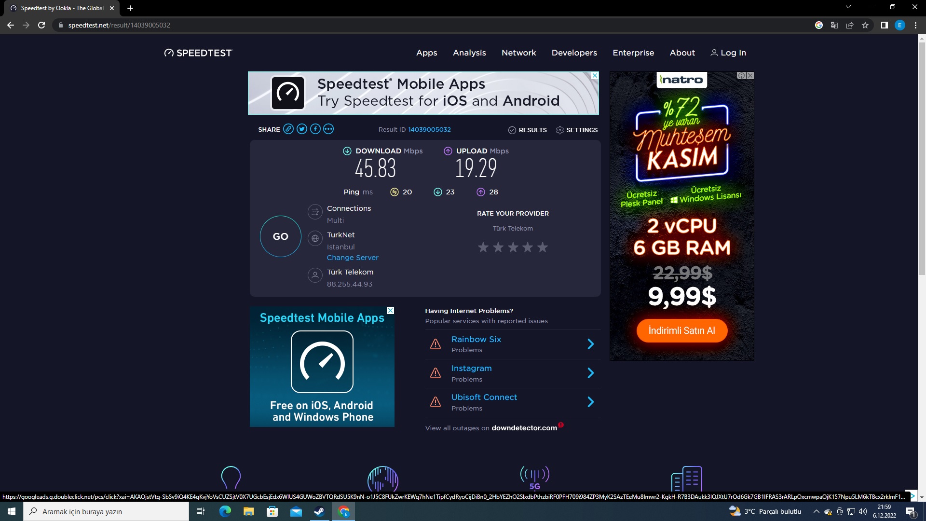Close the Speedtest by Ookla tab
This screenshot has height=521, width=926.
(112, 8)
